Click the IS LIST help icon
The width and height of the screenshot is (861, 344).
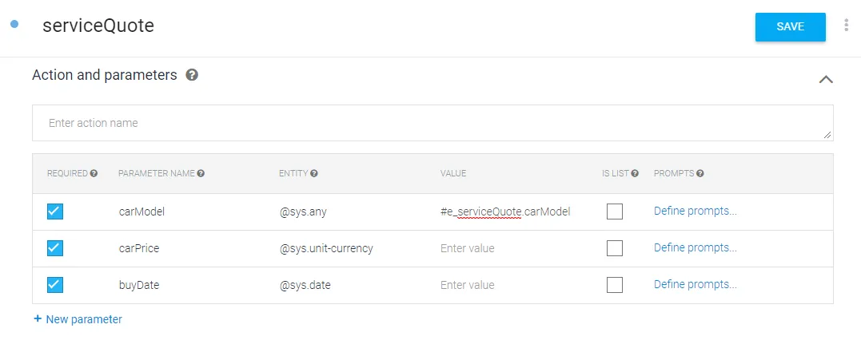(x=635, y=173)
